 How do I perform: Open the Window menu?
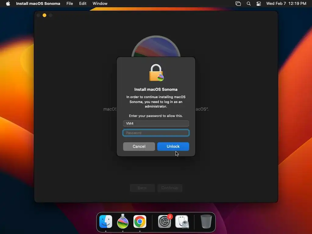(100, 3)
